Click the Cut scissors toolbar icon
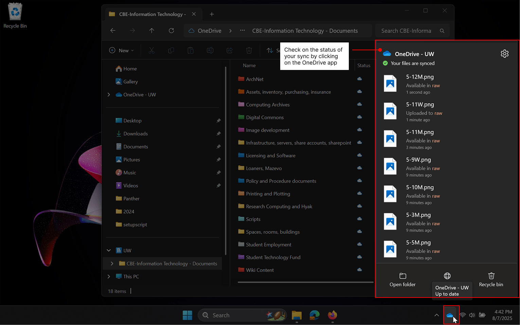 151,50
